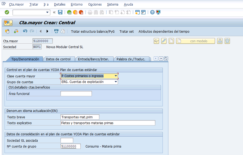Go to last page icon
This screenshot has width=243, height=155.
[128, 12]
